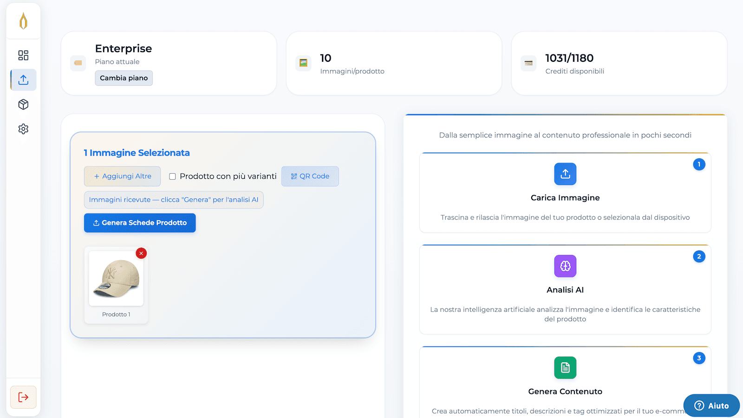Click the Genera Contenuto document icon
The height and width of the screenshot is (418, 743).
point(565,368)
